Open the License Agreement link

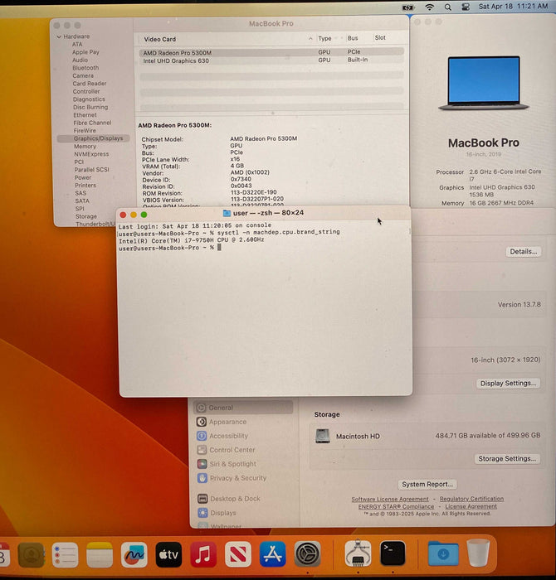[471, 506]
